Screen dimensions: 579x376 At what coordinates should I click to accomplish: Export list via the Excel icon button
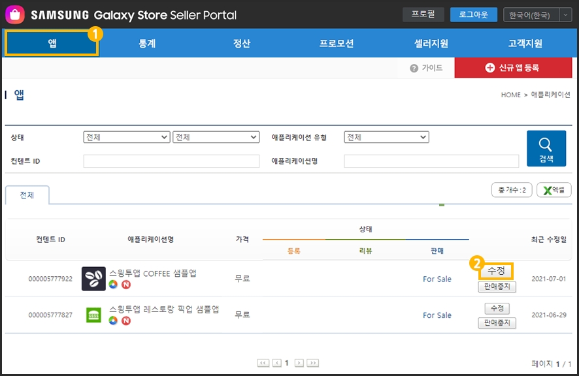(x=554, y=190)
